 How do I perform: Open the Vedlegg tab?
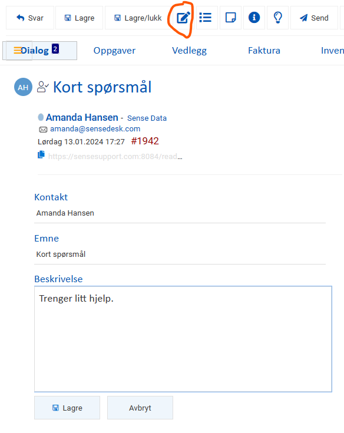click(189, 51)
